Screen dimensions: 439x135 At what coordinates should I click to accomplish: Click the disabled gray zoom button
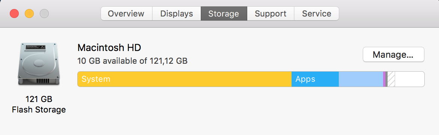pyautogui.click(x=44, y=13)
